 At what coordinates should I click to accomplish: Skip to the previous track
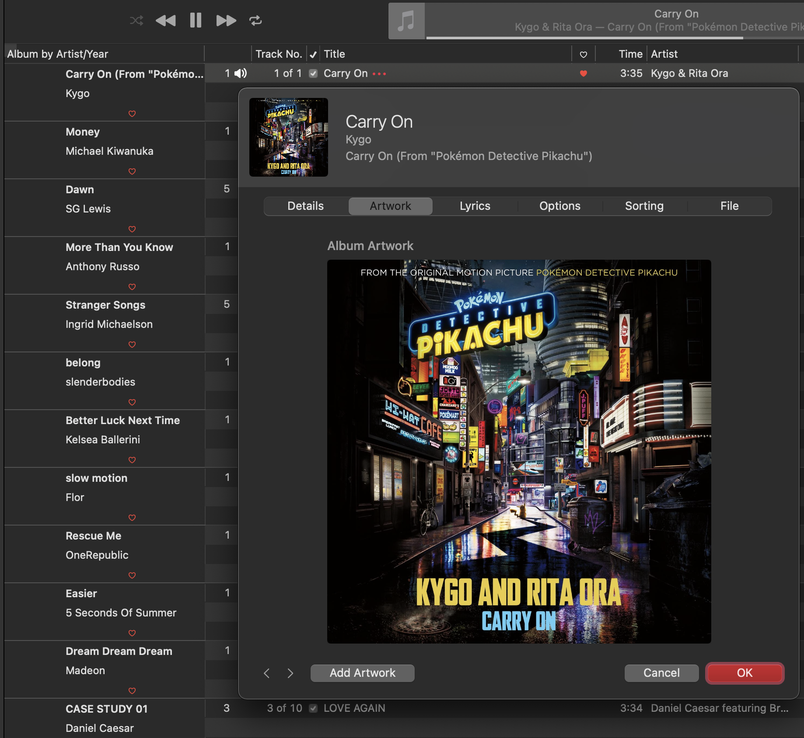tap(165, 21)
